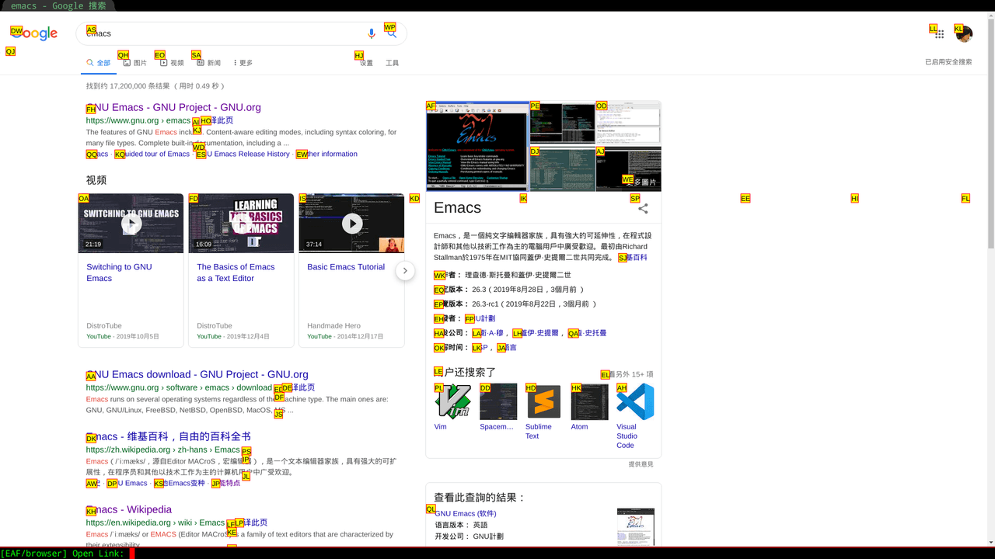Open the Emacs - Wikipedia result title
Viewport: 995px width, 559px height.
point(129,509)
